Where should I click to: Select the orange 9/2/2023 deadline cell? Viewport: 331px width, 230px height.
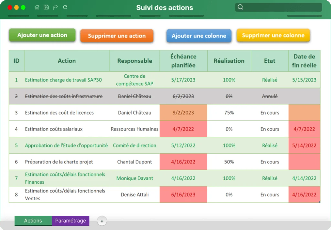pos(184,113)
